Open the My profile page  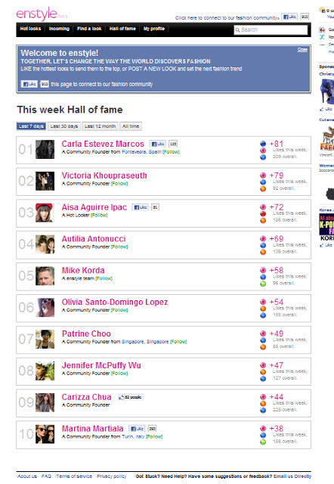click(x=154, y=29)
